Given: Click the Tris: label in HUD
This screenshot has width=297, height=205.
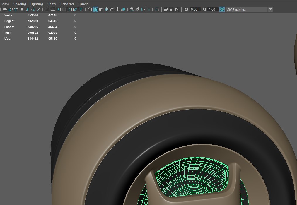Looking at the screenshot, I should (8, 33).
